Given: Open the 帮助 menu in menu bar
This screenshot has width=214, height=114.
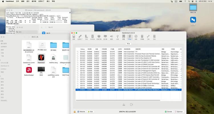Looking at the screenshot, I should coord(53,1).
